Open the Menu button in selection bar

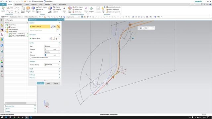point(4,17)
